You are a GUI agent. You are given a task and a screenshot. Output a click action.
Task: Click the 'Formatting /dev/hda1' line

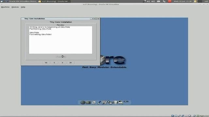coord(40,34)
